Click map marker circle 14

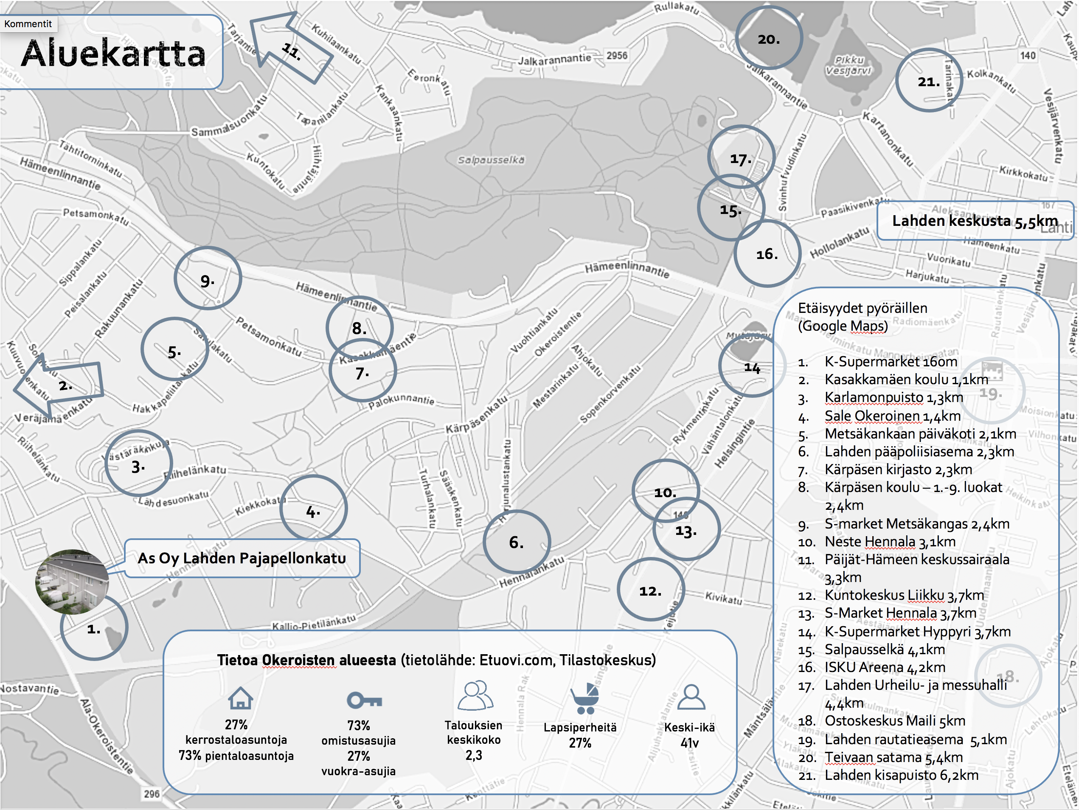click(752, 366)
